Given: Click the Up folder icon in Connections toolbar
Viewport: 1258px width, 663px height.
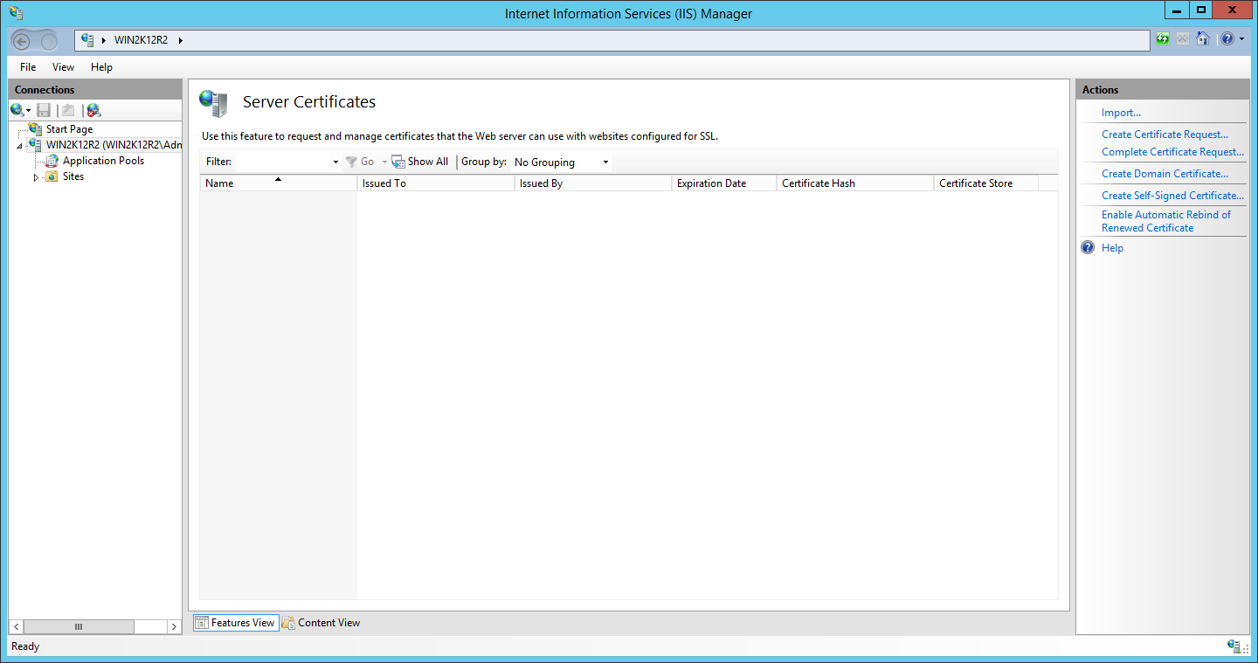Looking at the screenshot, I should pyautogui.click(x=68, y=110).
